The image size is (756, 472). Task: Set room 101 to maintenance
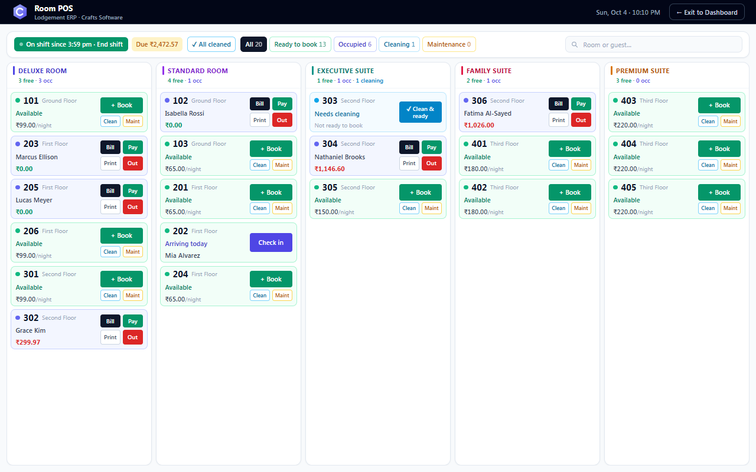pyautogui.click(x=133, y=122)
